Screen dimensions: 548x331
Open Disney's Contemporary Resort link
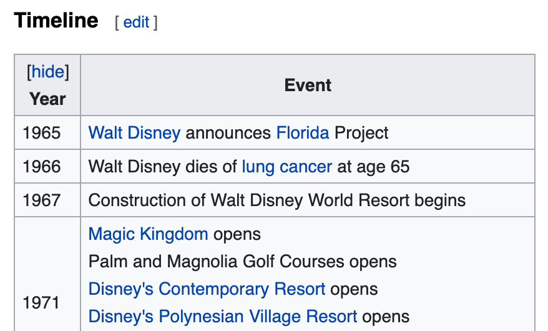pos(207,289)
